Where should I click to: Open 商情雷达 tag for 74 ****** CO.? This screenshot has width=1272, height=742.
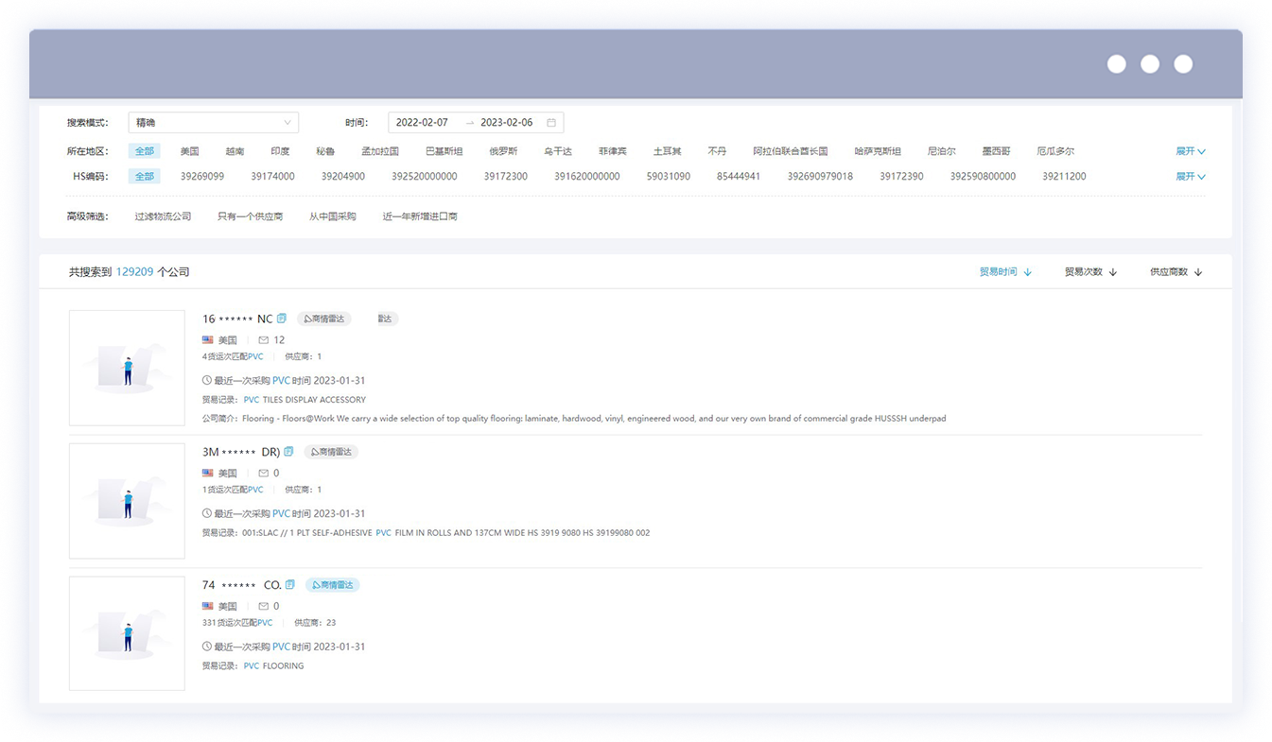[333, 585]
